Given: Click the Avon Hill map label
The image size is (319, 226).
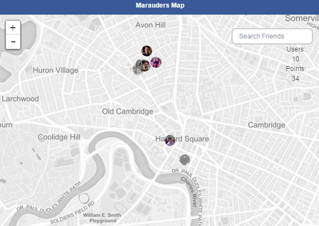Looking at the screenshot, I should (151, 25).
